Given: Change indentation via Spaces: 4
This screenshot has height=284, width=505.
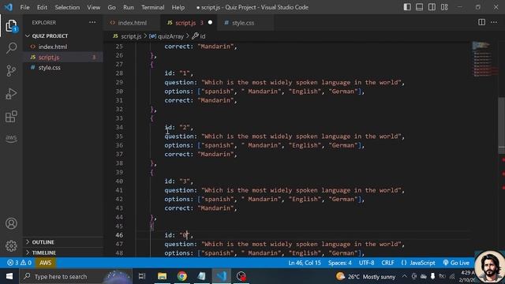Looking at the screenshot, I should click(340, 263).
